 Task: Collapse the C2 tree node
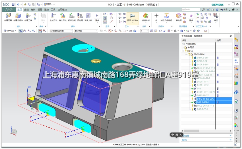click(182, 51)
